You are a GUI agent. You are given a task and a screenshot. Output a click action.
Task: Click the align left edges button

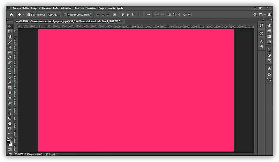[x=98, y=15]
